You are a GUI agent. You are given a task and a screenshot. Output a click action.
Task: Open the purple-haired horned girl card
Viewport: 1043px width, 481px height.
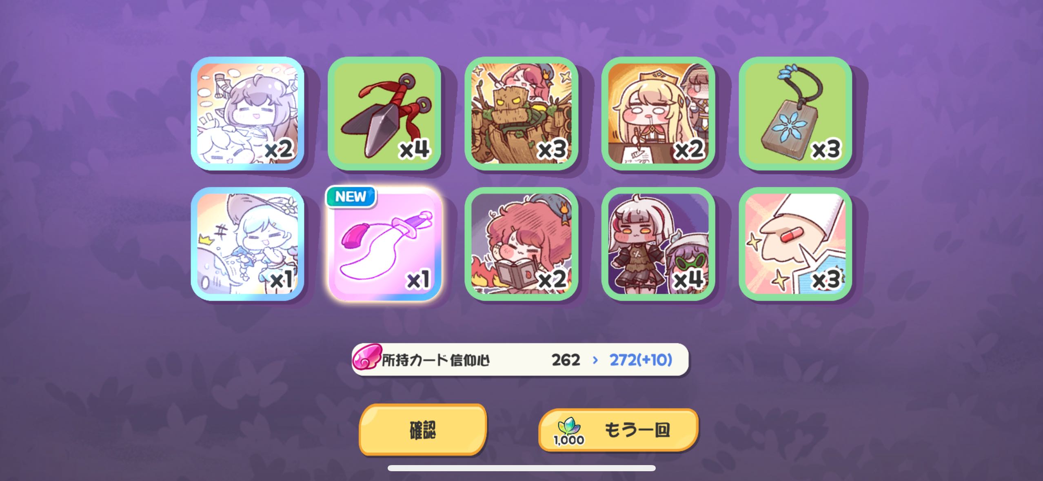[x=247, y=114]
